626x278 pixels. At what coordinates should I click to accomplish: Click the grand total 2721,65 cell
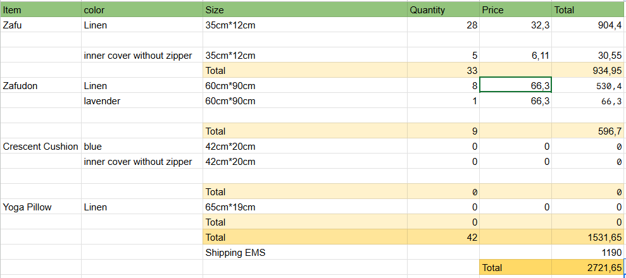[x=589, y=267]
